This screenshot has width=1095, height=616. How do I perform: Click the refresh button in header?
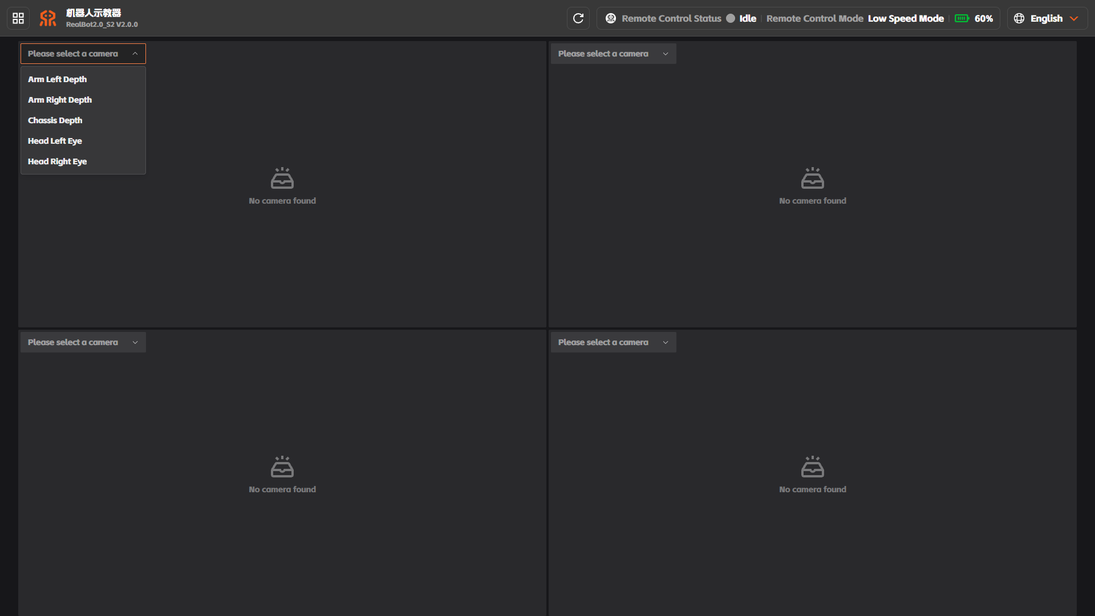point(578,18)
